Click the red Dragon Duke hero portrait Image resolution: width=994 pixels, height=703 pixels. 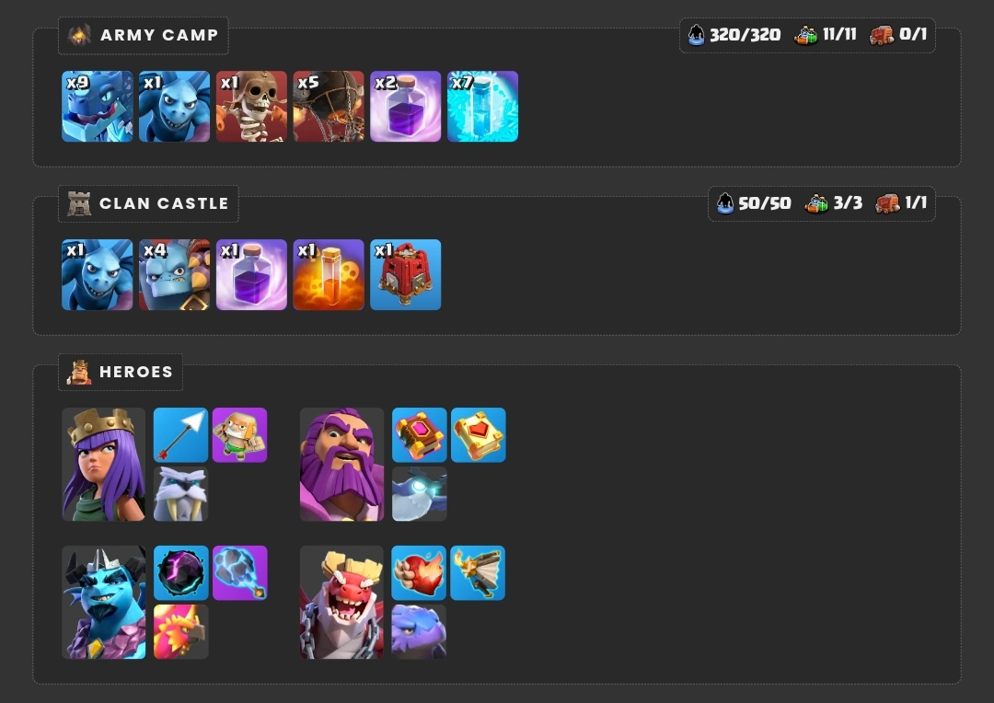341,602
